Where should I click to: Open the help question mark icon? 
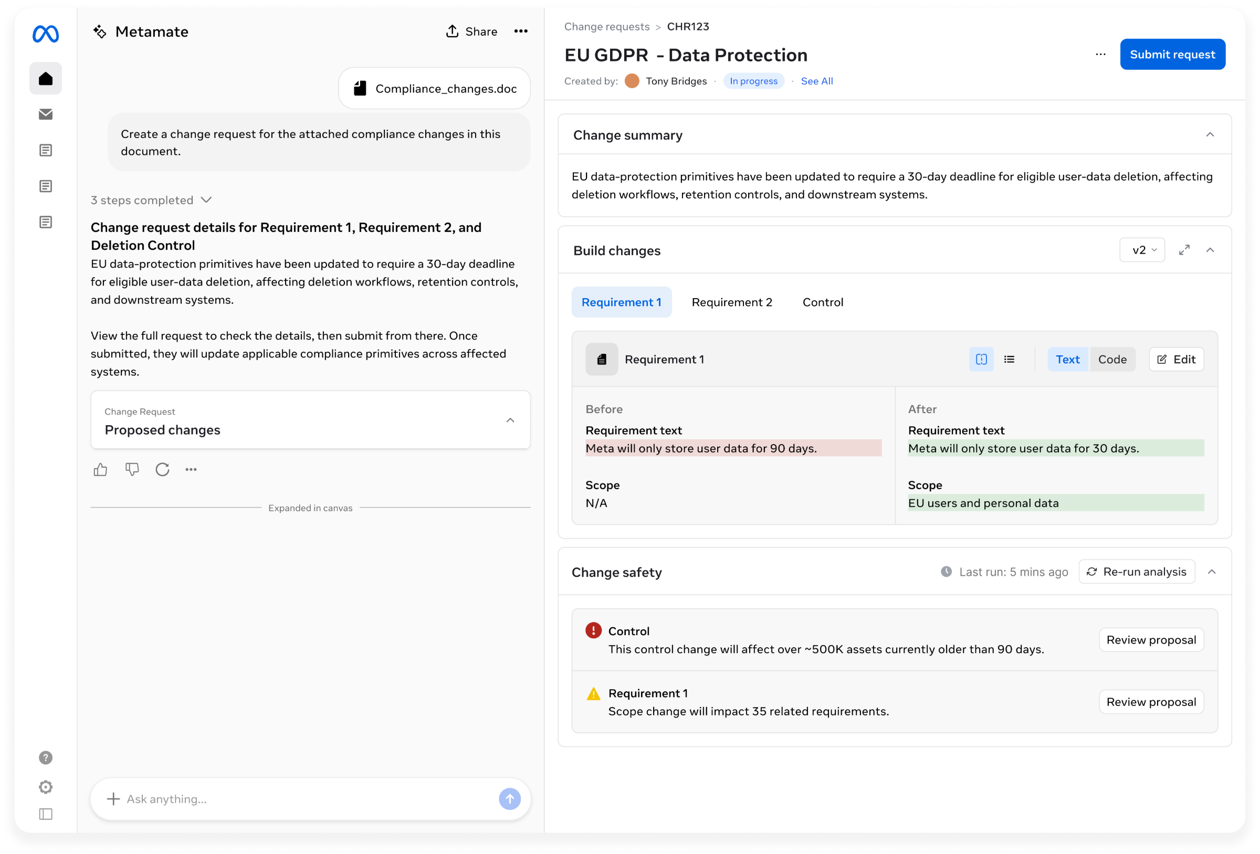46,757
